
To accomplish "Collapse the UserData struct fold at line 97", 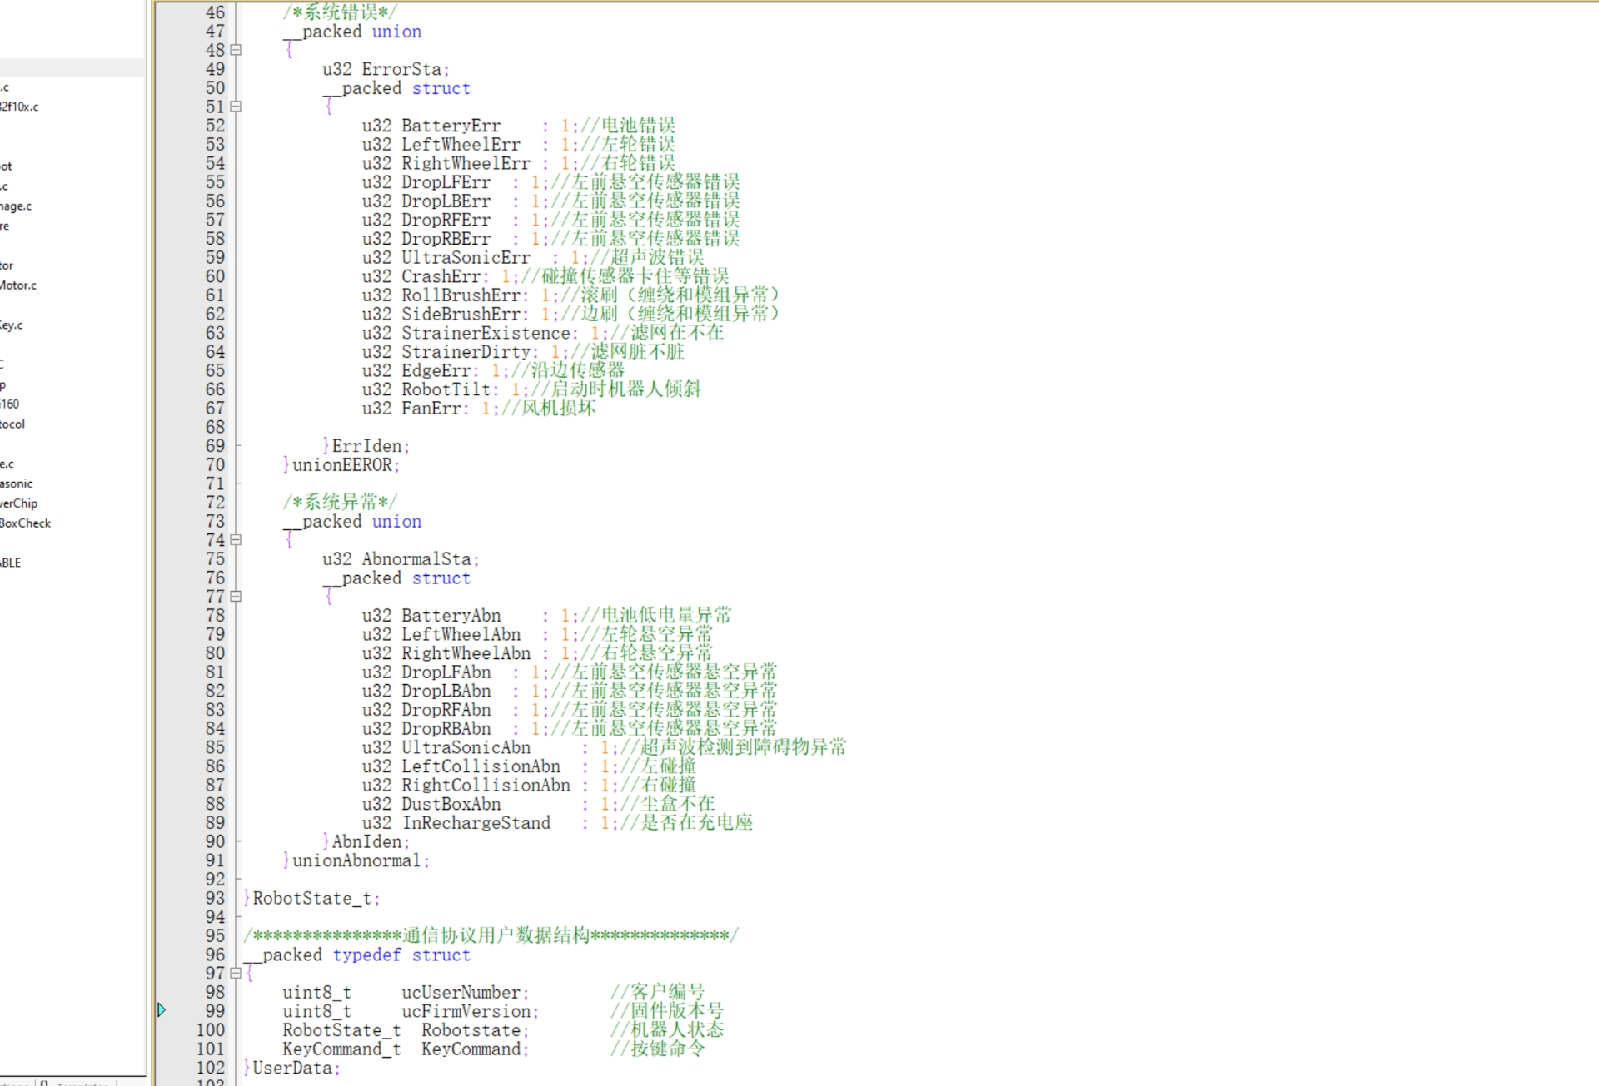I will coord(236,973).
